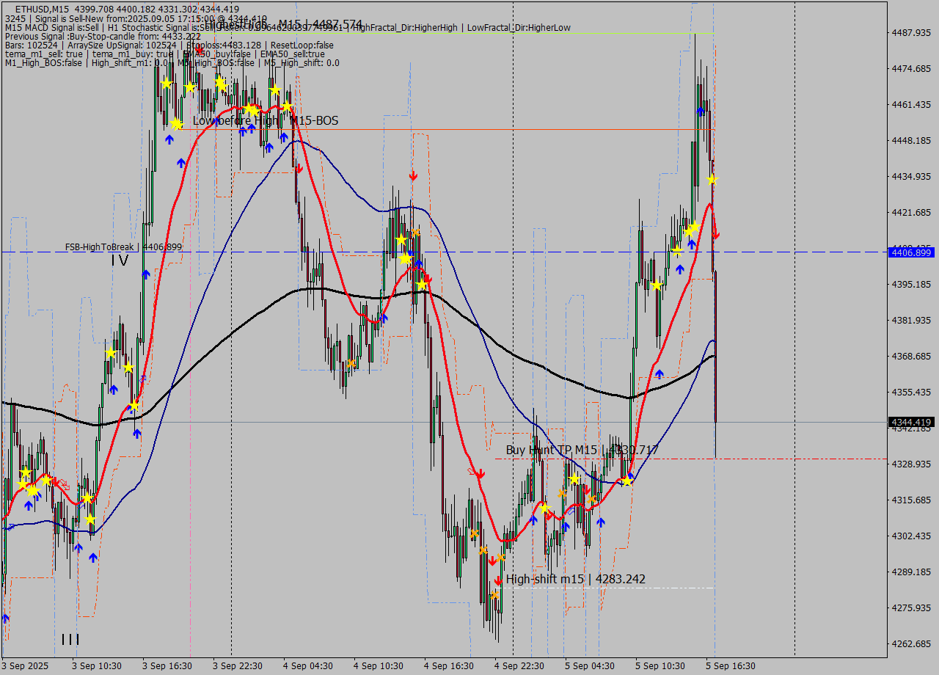Click the black 4344.419 current price tag
The width and height of the screenshot is (939, 675).
(910, 422)
